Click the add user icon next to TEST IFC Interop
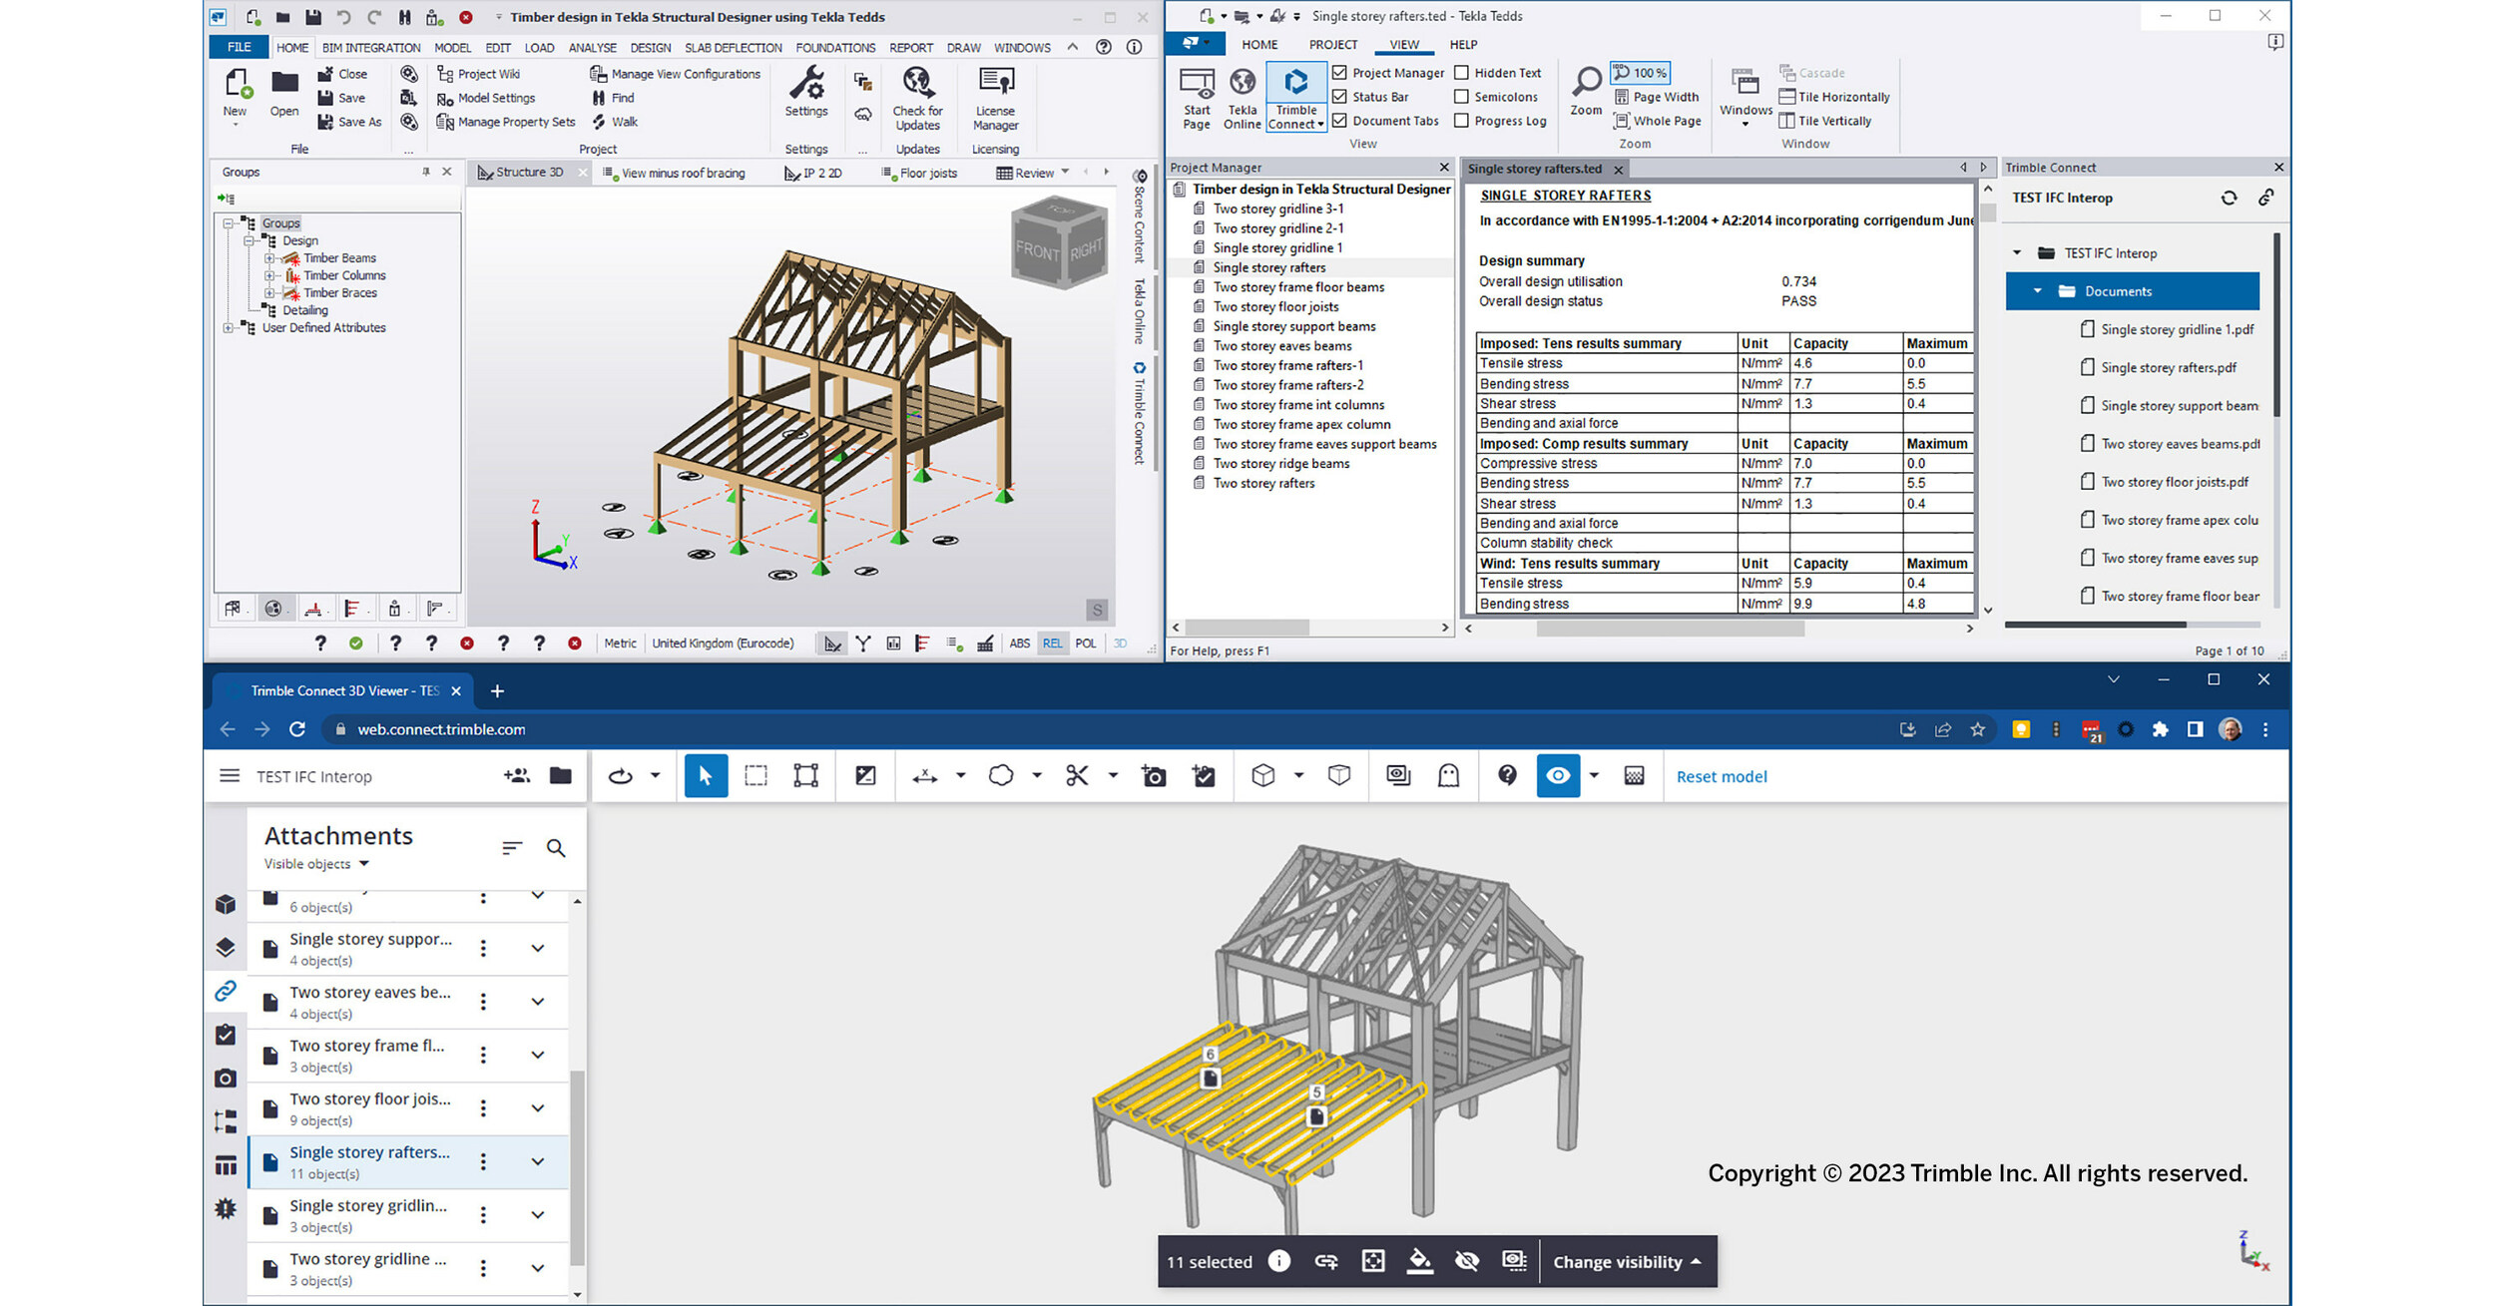The width and height of the screenshot is (2495, 1306). (517, 775)
